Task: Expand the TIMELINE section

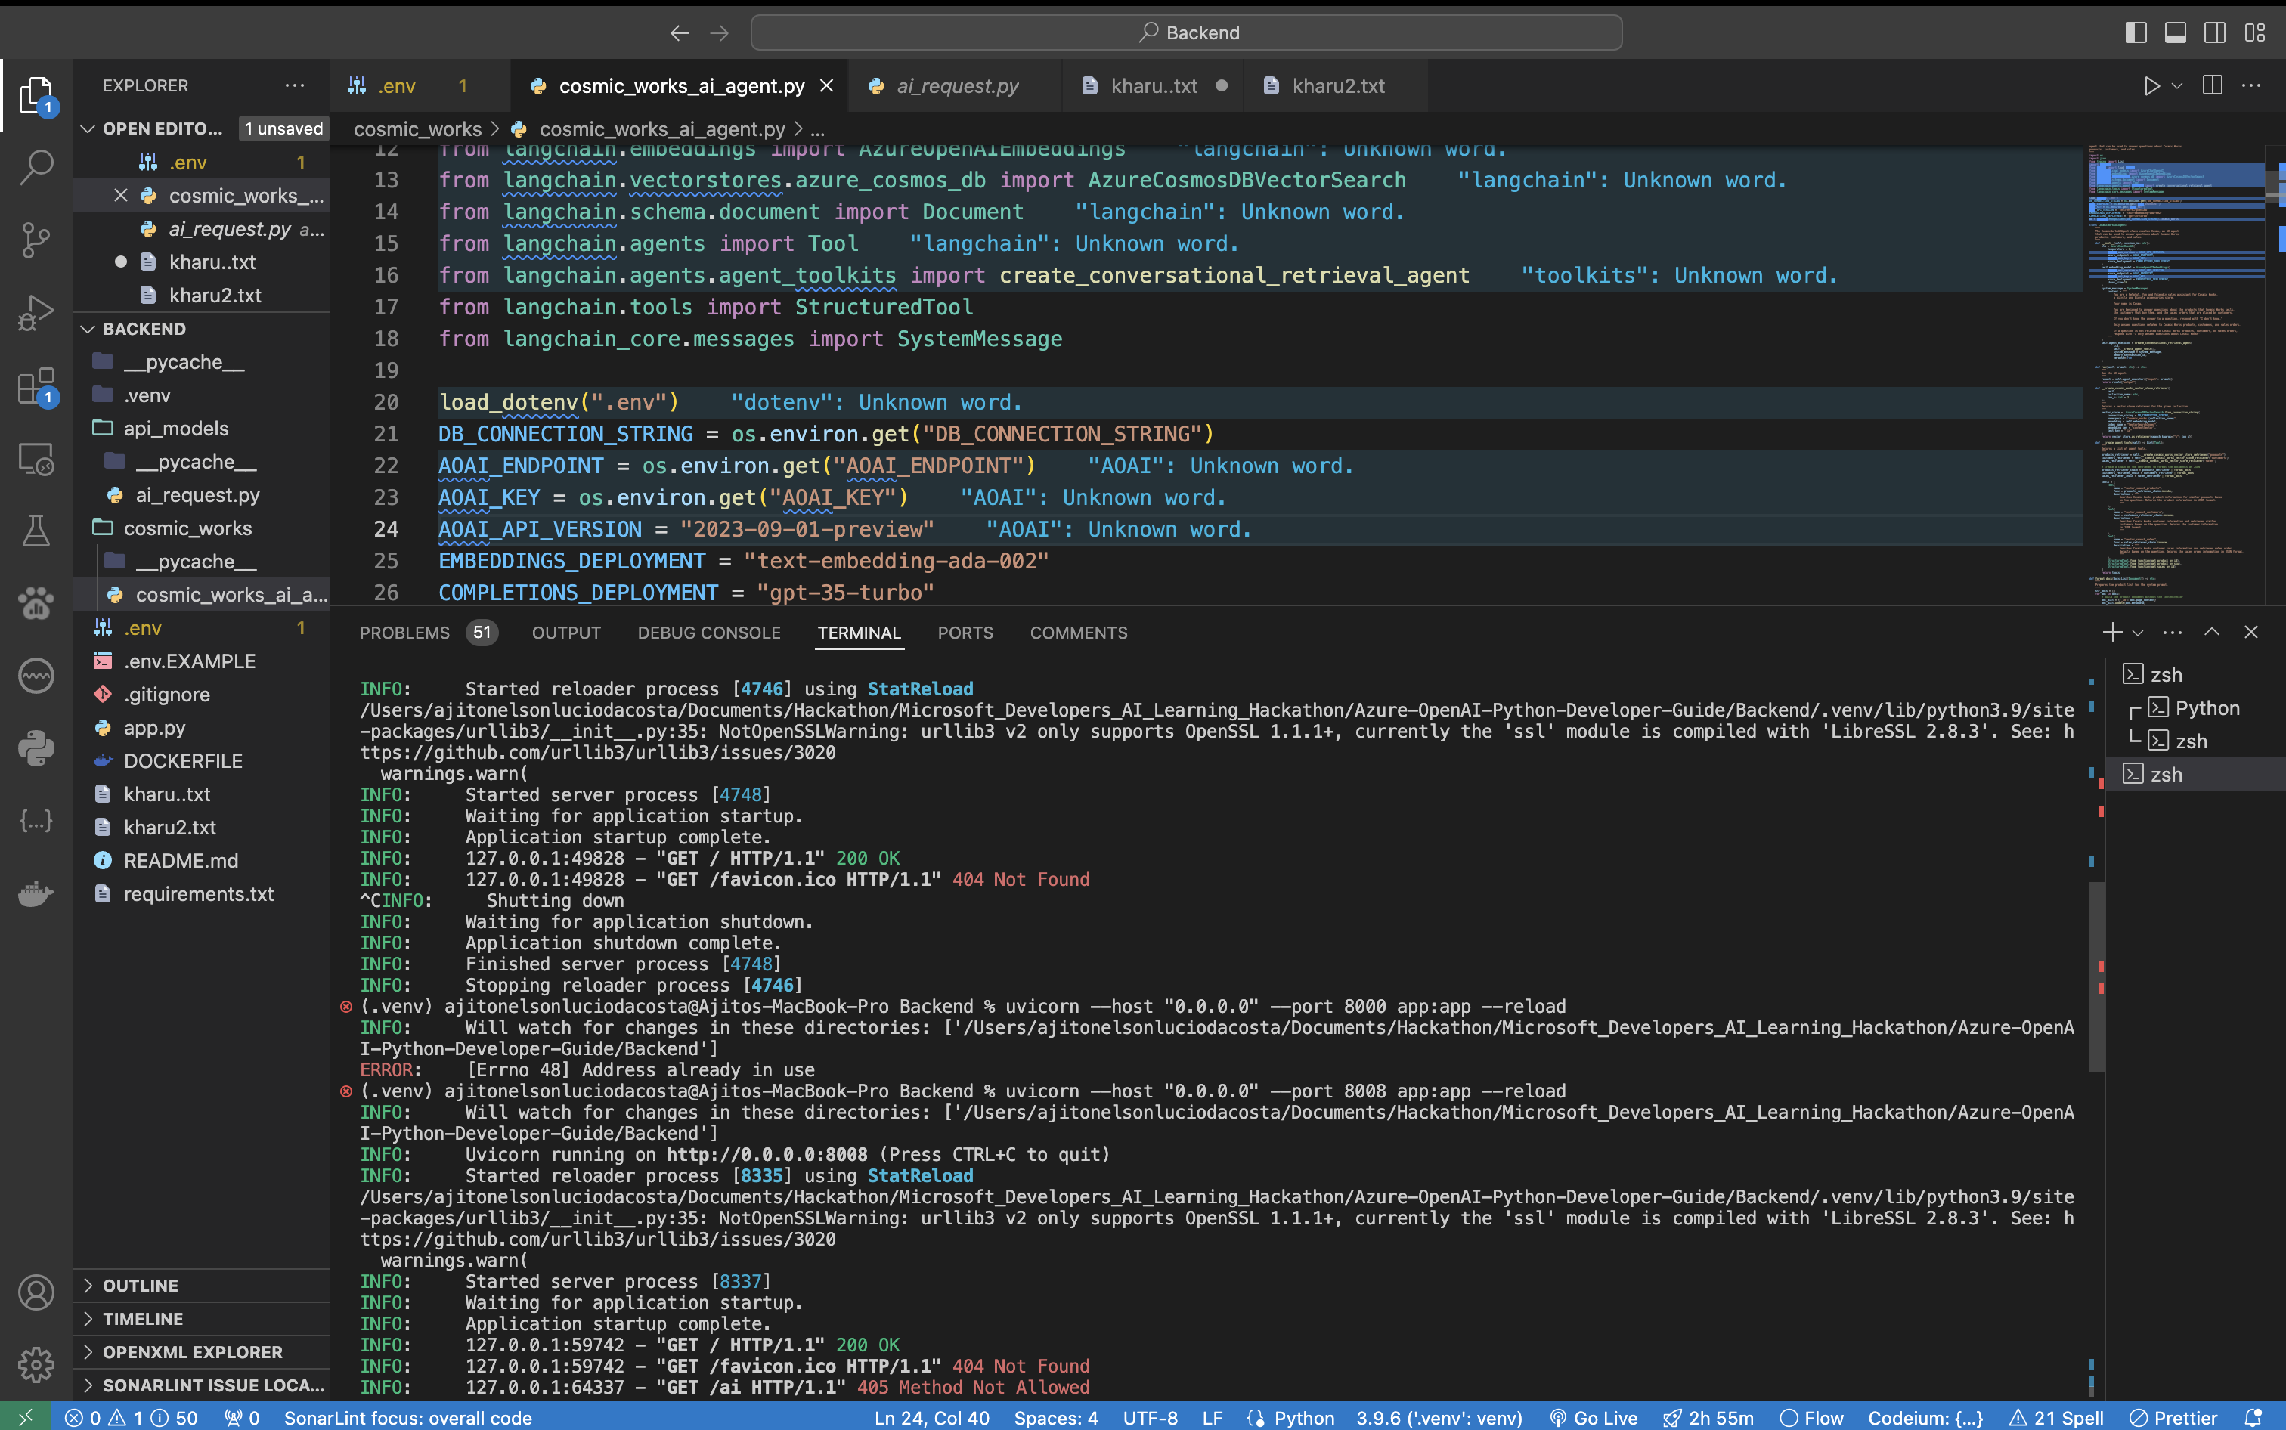Action: 142,1318
